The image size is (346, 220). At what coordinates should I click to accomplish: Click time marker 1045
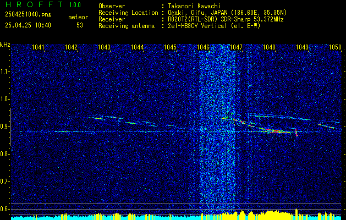tap(171, 47)
